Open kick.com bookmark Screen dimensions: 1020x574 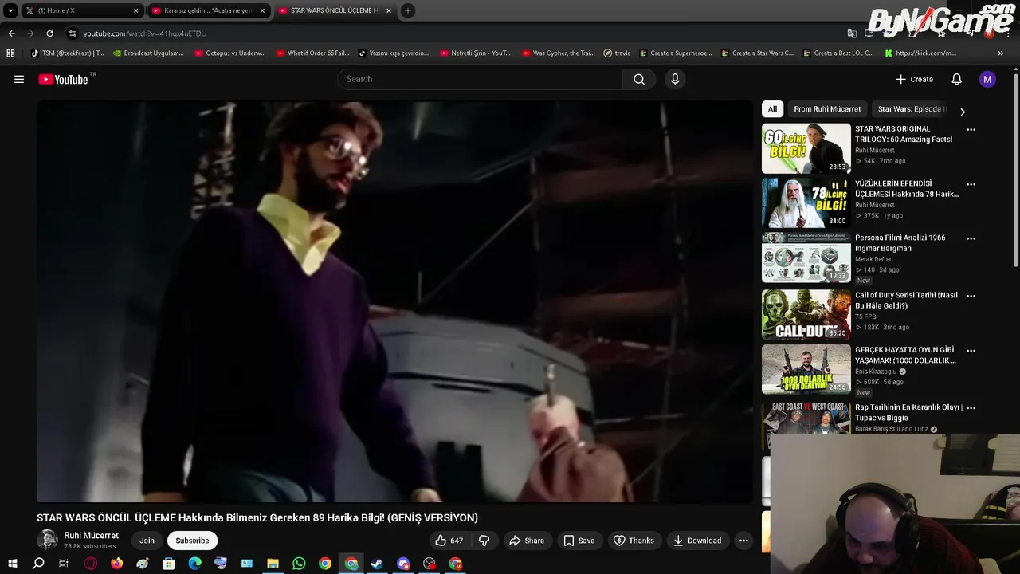coord(920,53)
